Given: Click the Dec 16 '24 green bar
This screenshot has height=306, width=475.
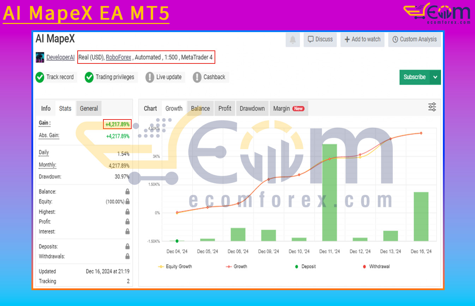Looking at the screenshot, I should point(421,216).
